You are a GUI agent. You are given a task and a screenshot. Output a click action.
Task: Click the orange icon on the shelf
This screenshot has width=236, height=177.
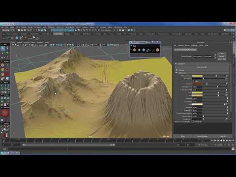click(12, 38)
